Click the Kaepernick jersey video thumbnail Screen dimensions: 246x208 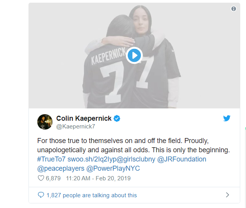click(134, 55)
